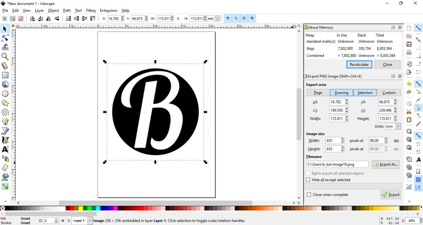Raise selection to top
This screenshot has height=225, width=423.
coord(92,19)
